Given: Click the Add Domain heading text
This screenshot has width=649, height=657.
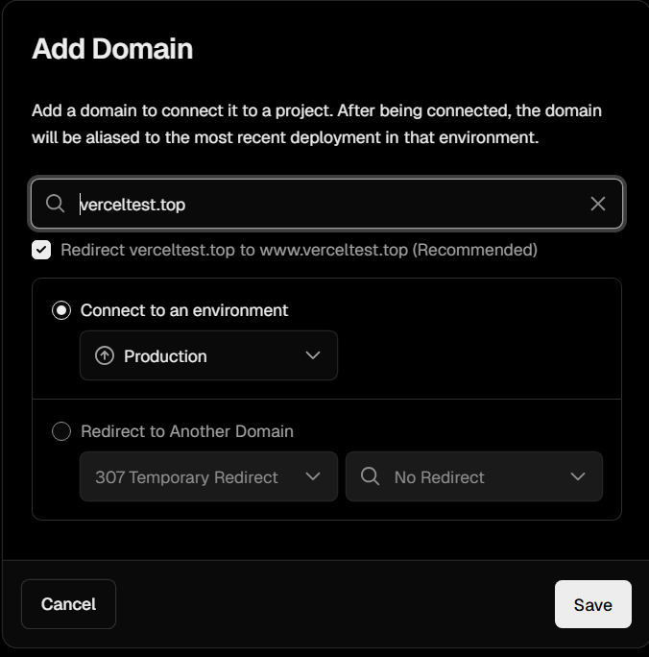Looking at the screenshot, I should (x=112, y=49).
